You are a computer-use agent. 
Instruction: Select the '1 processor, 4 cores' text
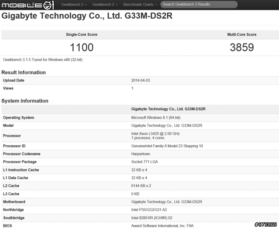click(x=148, y=138)
